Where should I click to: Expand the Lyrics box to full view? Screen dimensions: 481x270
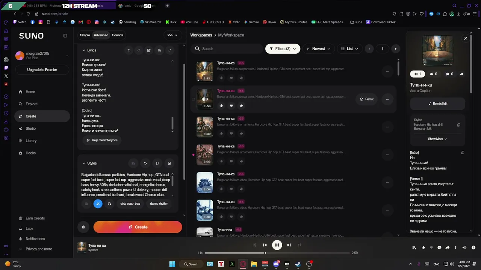click(170, 50)
